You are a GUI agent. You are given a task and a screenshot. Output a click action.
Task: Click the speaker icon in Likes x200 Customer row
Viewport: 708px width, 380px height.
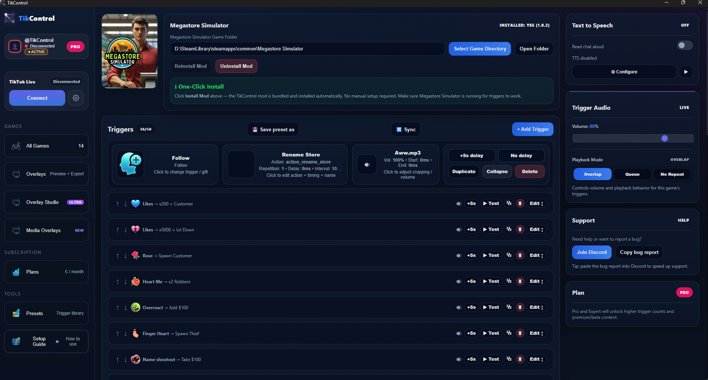pyautogui.click(x=459, y=204)
